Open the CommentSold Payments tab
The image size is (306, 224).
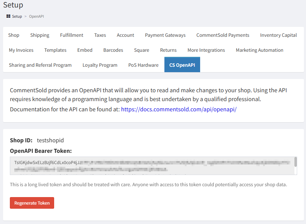tap(223, 35)
